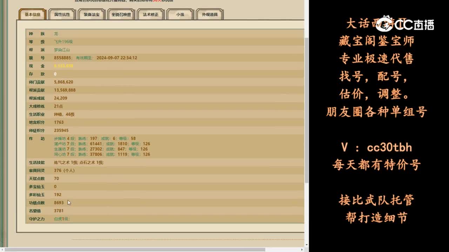Viewport: 449px width, 252px height.
Task: Click the 天赋点数 value 70
Action: (x=56, y=178)
